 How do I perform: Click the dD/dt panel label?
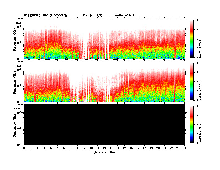tap(18, 66)
